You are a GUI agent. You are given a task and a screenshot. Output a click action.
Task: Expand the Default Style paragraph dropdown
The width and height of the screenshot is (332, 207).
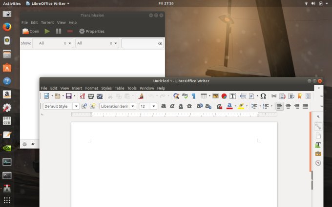coord(76,106)
